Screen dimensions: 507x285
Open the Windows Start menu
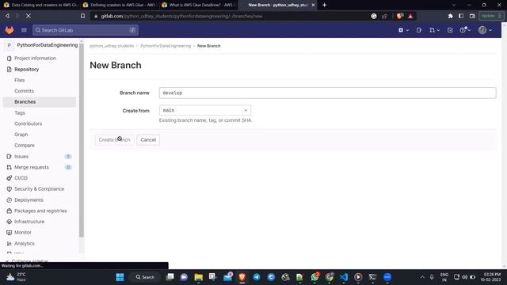(x=120, y=277)
